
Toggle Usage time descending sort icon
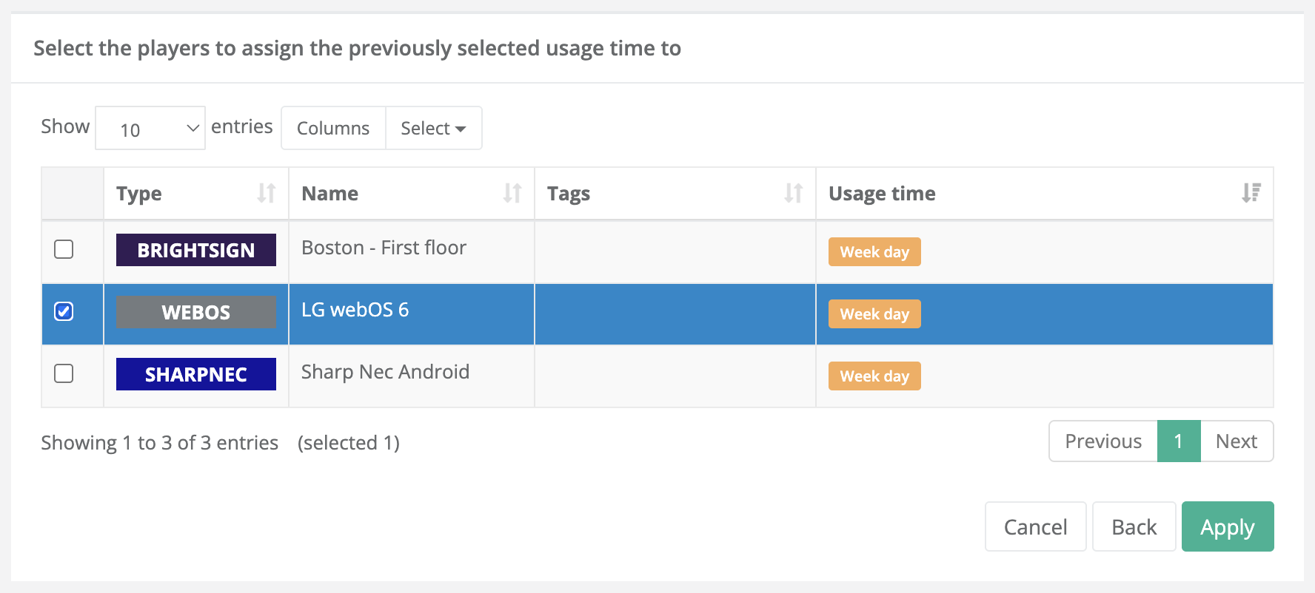(x=1251, y=193)
